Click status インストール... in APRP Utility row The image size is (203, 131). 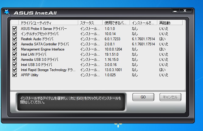click(90, 75)
